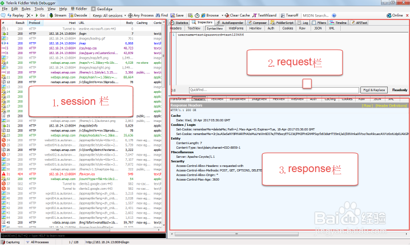Image resolution: width=410 pixels, height=245 pixels.
Task: Switch to the Inspectors tab
Action: 202,22
